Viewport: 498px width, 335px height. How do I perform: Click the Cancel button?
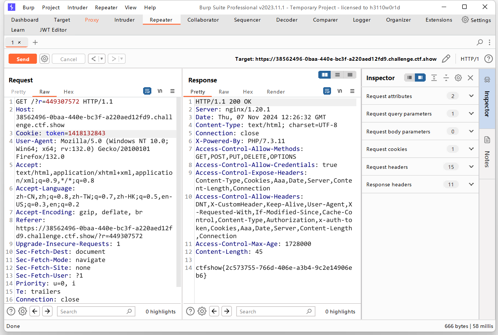click(69, 59)
